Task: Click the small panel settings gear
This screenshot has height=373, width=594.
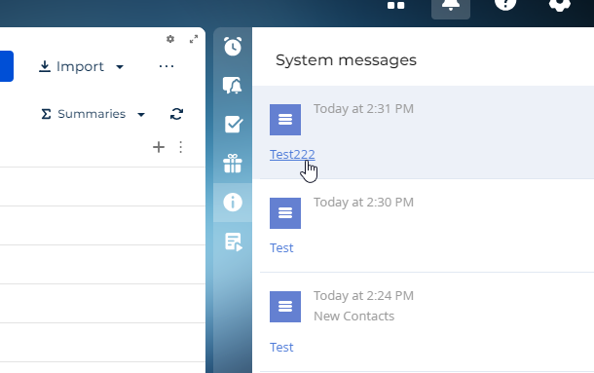Action: [170, 39]
